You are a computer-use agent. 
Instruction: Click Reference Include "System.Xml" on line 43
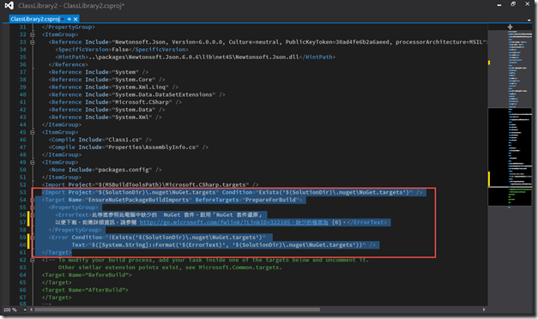(105, 117)
